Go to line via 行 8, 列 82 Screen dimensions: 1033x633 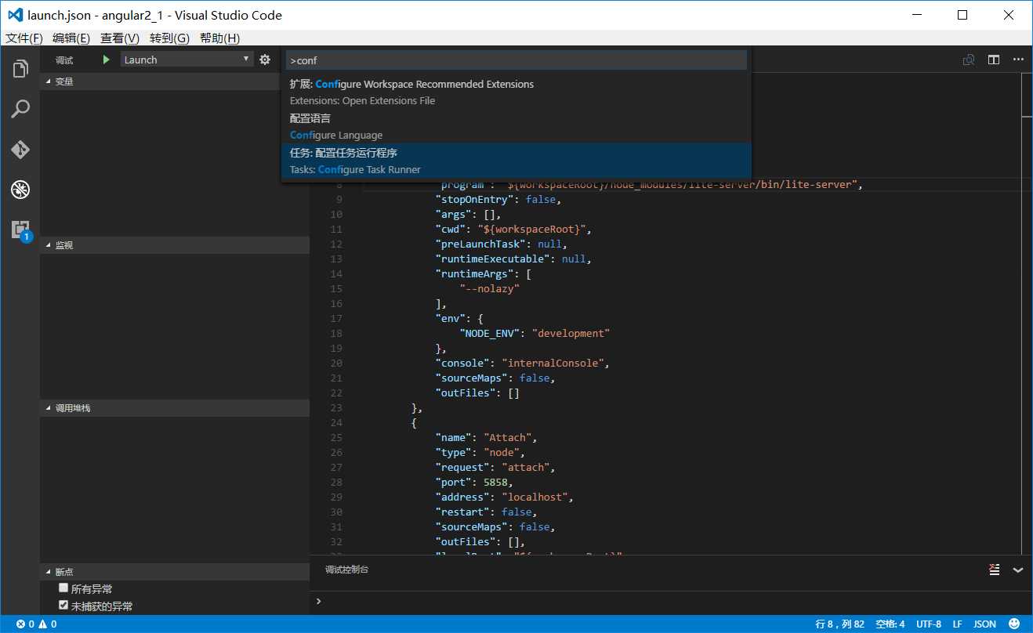click(839, 624)
